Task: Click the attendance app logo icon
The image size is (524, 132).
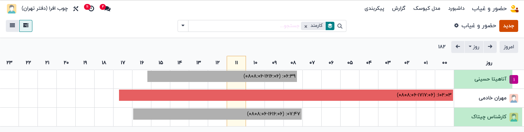Action: click(514, 9)
